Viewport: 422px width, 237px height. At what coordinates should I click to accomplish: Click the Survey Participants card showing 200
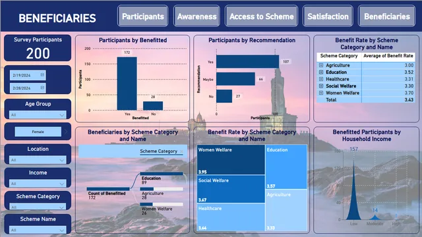[x=38, y=48]
